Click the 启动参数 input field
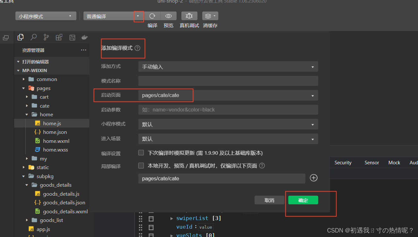Image resolution: width=418 pixels, height=237 pixels. click(x=228, y=110)
